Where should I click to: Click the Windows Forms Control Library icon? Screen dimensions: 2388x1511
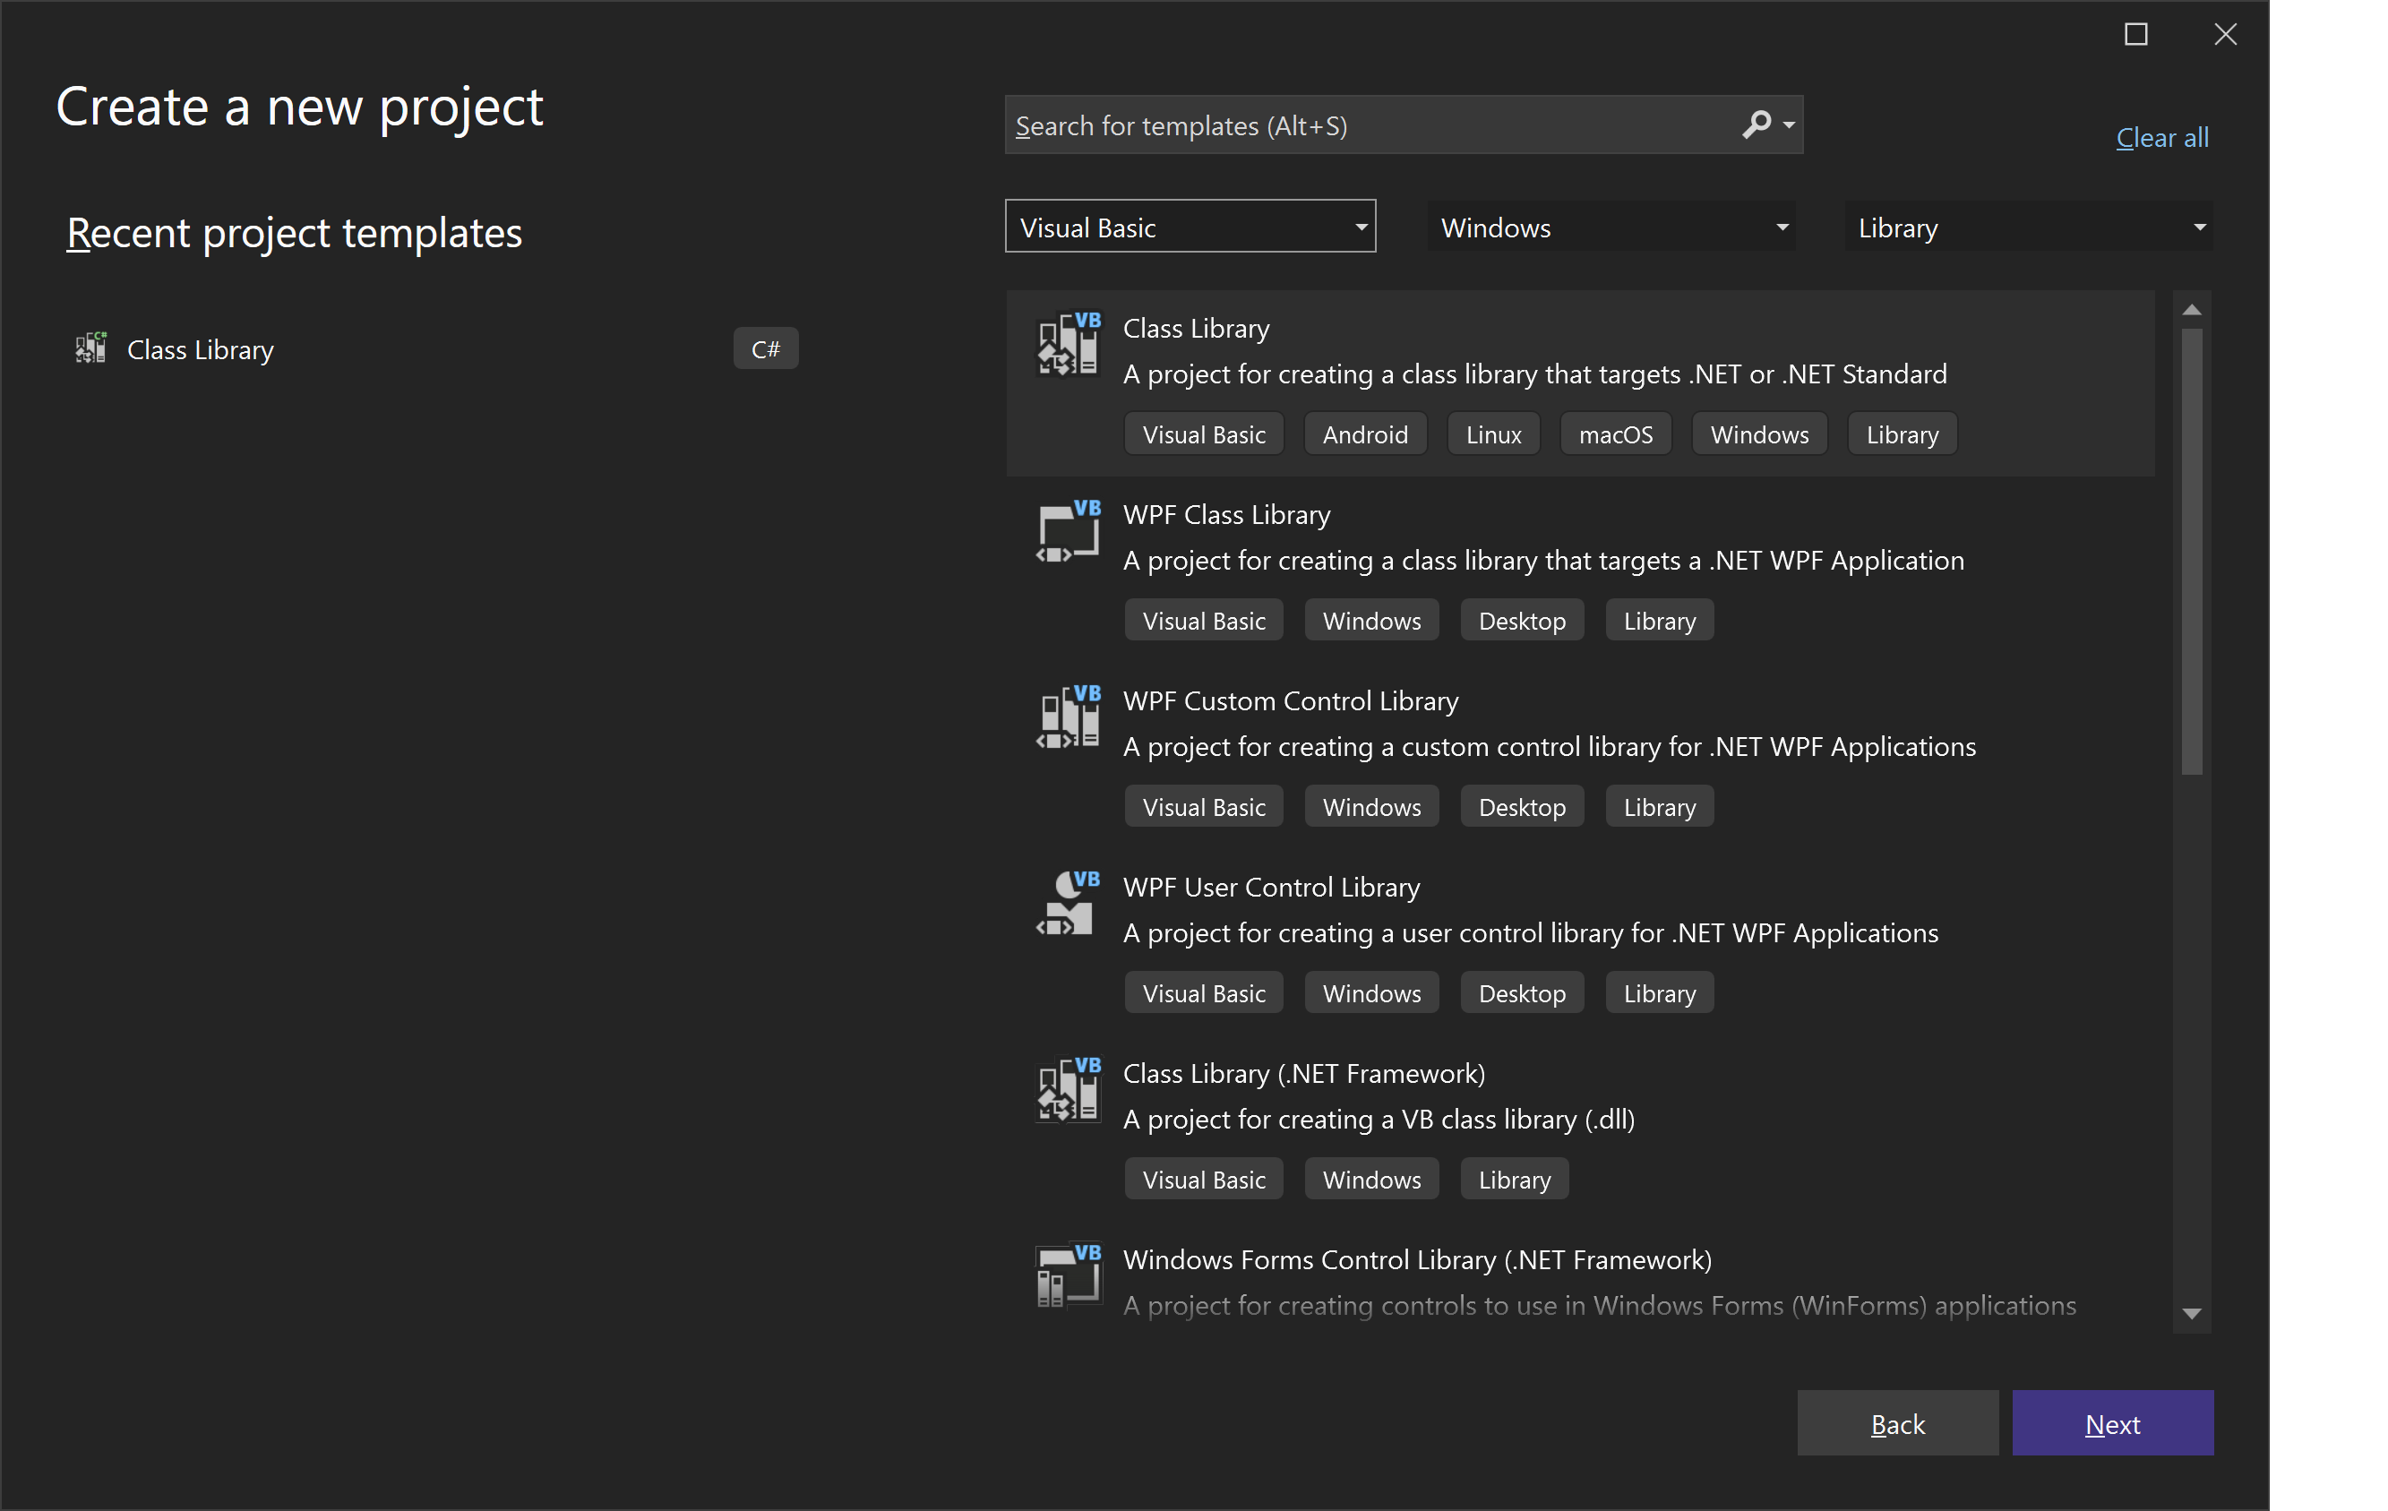coord(1068,1276)
